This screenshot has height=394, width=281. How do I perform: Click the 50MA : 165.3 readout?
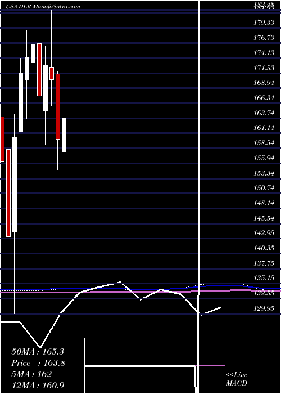click(x=38, y=352)
